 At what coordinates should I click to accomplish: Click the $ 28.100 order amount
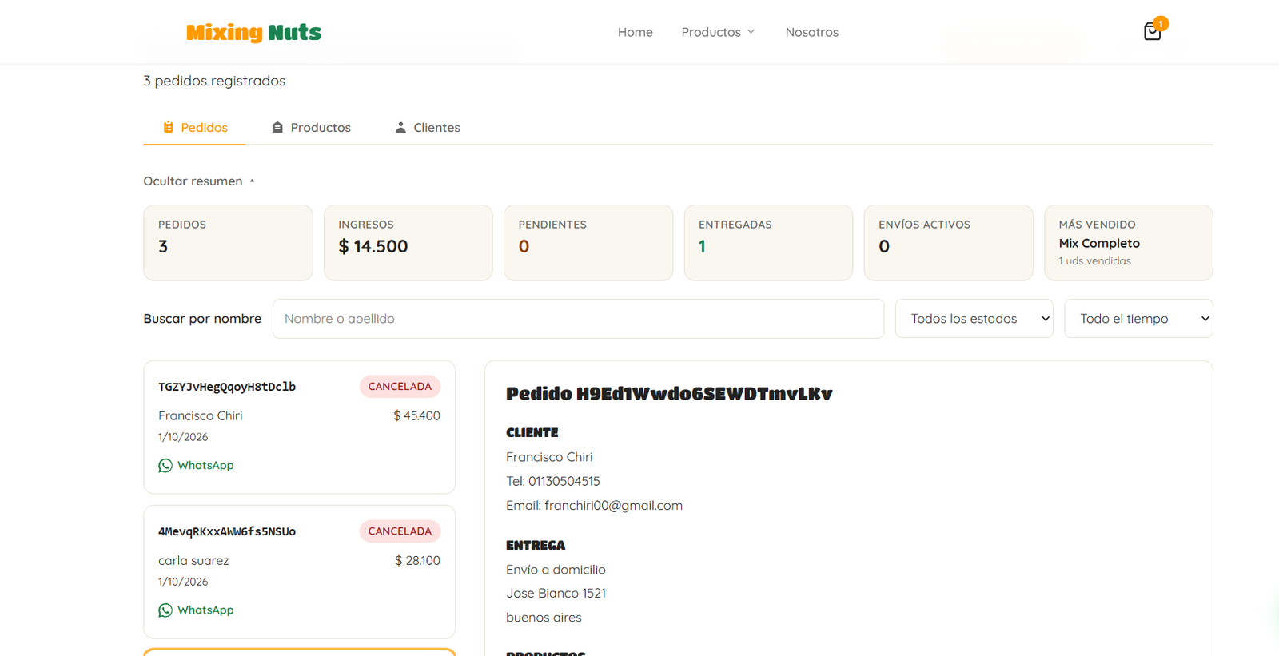click(417, 561)
